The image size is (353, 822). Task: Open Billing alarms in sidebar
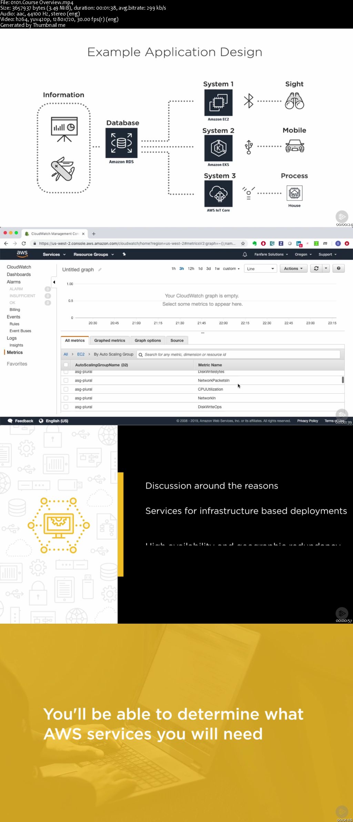(x=15, y=310)
